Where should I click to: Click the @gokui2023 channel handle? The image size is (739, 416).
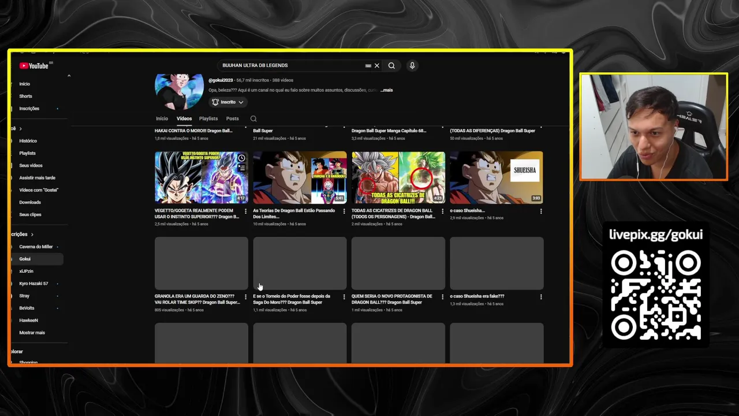221,80
